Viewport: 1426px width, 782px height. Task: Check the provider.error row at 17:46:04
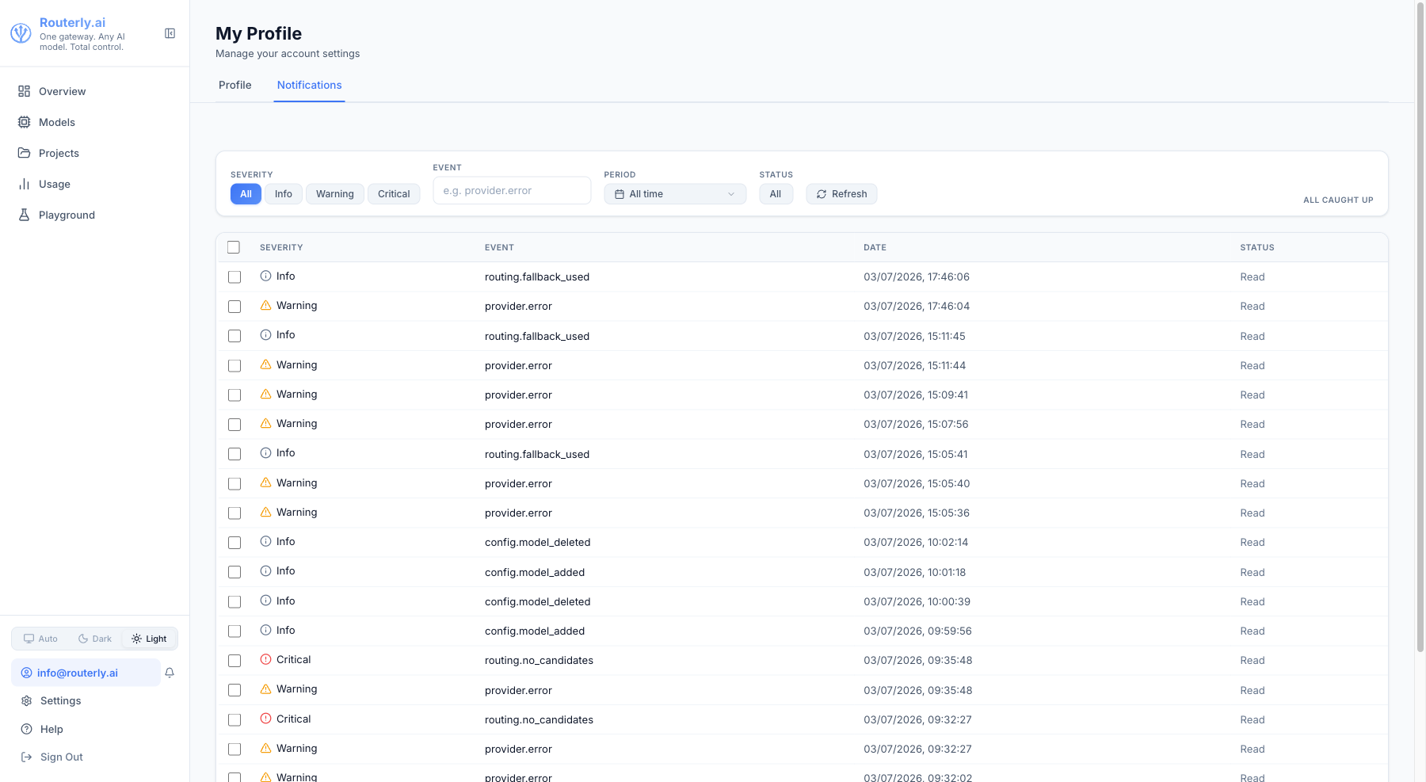pos(234,306)
